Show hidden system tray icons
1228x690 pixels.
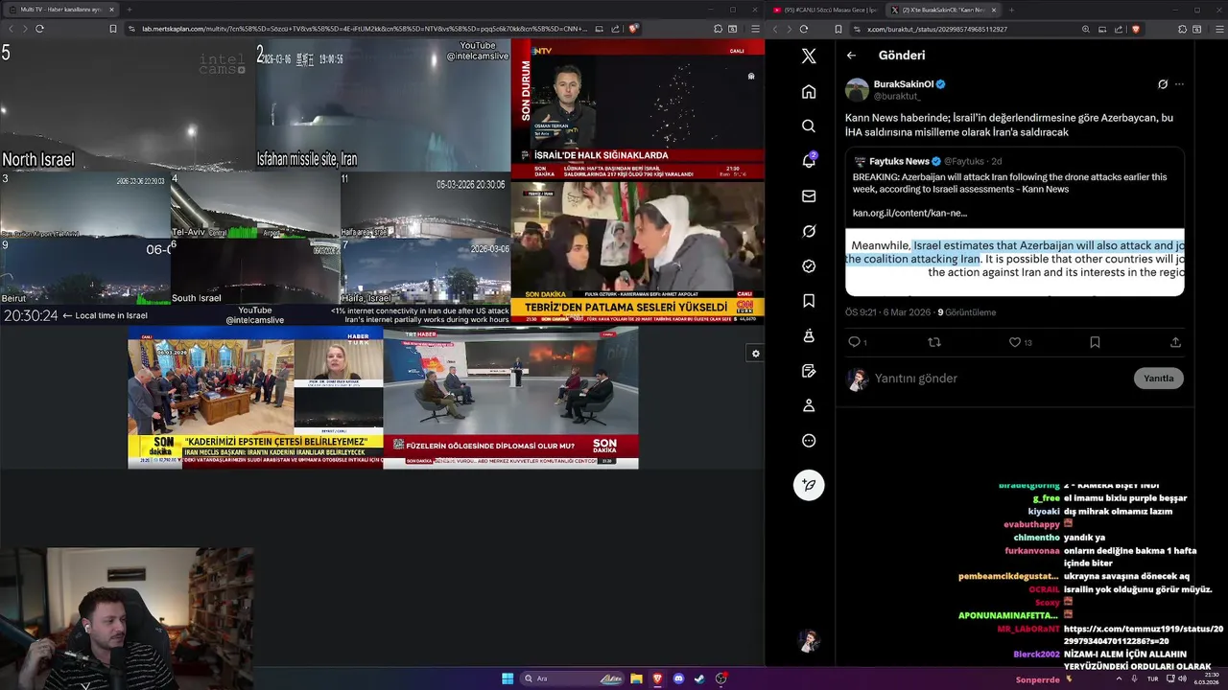point(1119,678)
